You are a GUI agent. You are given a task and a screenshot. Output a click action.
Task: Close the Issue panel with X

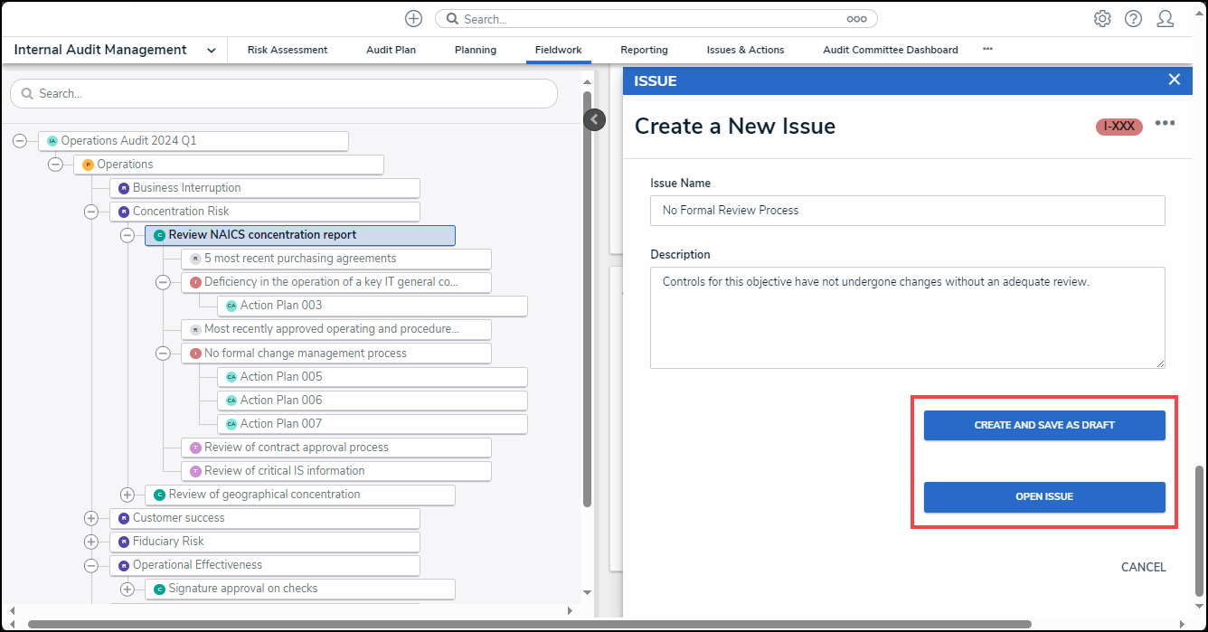pyautogui.click(x=1174, y=80)
